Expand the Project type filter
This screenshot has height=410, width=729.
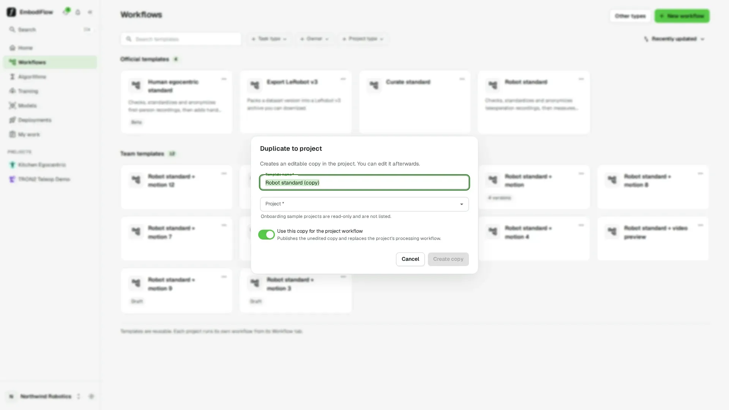363,39
